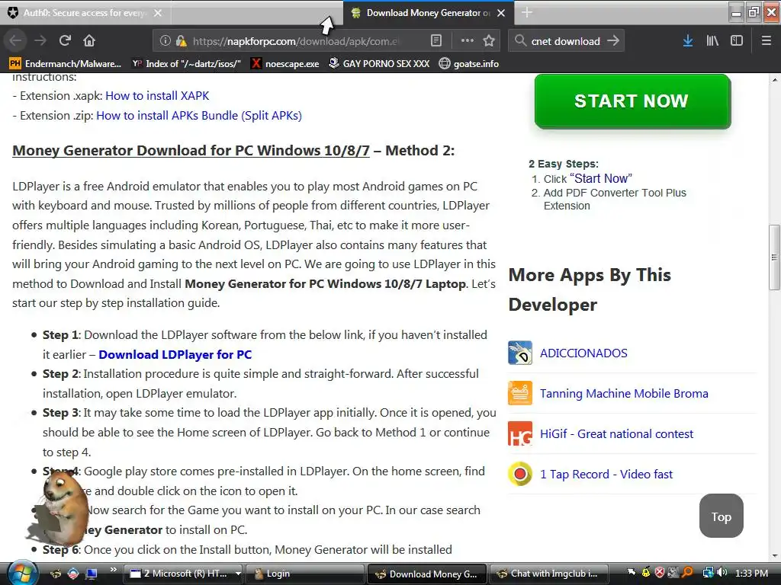Reload the current page

(65, 41)
